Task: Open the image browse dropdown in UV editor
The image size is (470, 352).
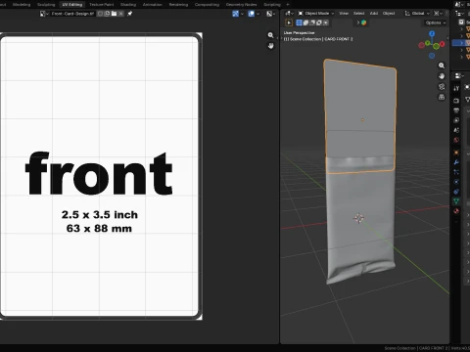Action: pyautogui.click(x=44, y=14)
